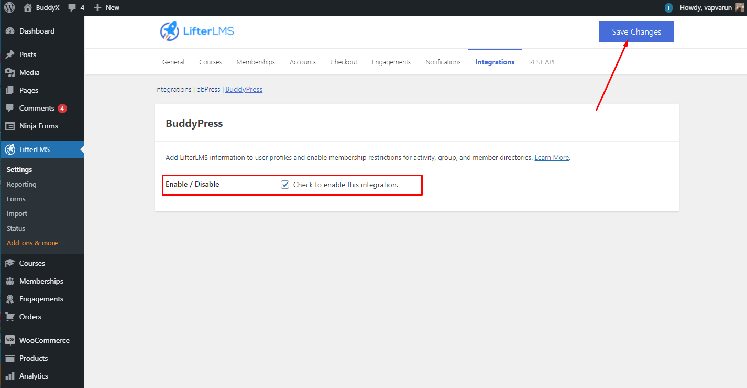The image size is (747, 388).
Task: Open Add-ons & more in the sidebar
Action: point(32,243)
